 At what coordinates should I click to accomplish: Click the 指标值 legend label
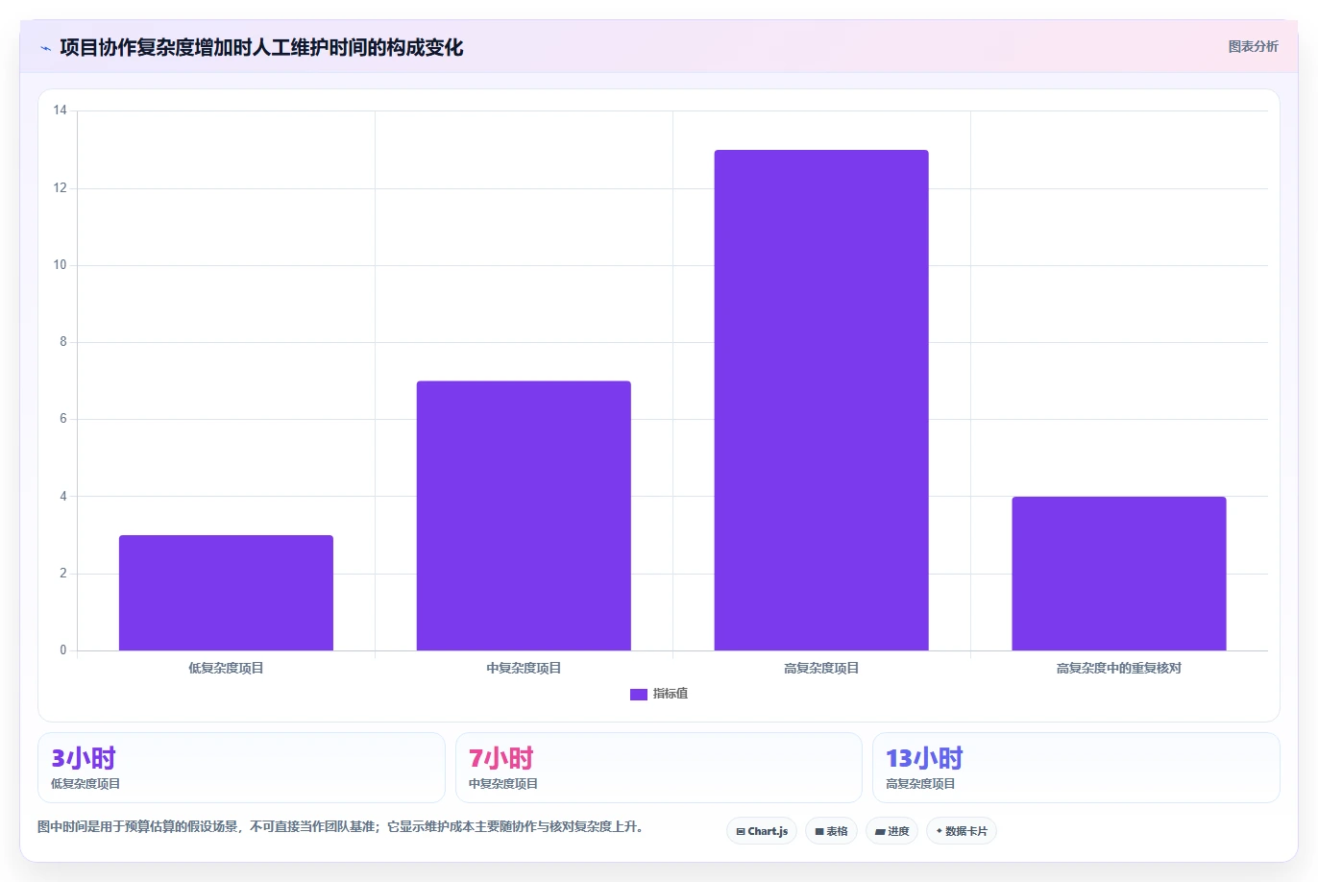[x=671, y=694]
